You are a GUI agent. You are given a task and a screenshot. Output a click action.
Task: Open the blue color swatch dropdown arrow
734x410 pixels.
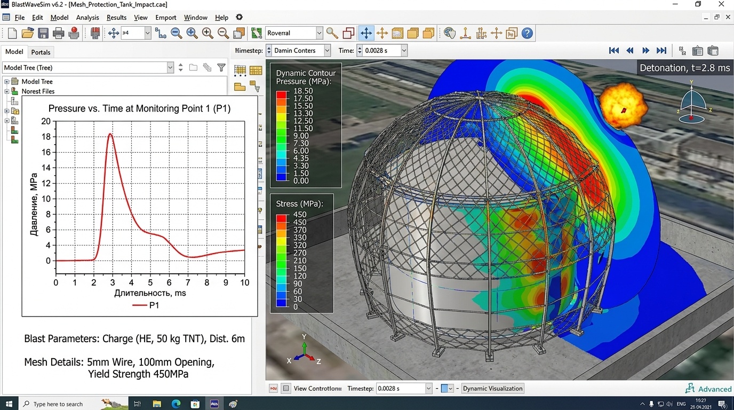451,389
